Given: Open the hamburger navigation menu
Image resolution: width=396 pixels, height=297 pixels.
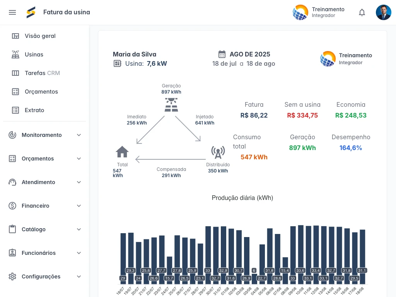Looking at the screenshot, I should 12,12.
